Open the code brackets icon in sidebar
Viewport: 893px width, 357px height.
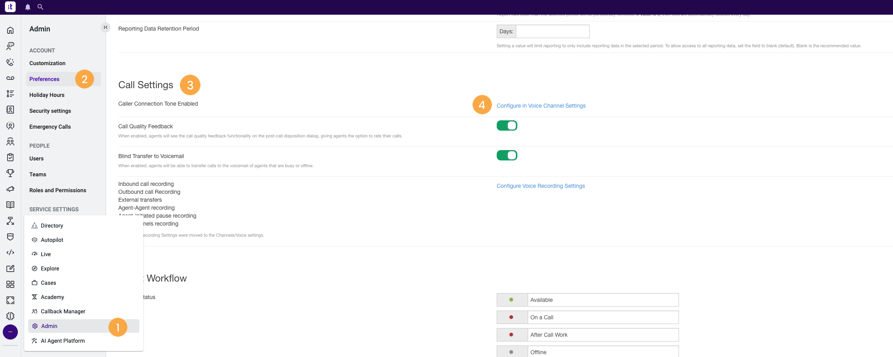[x=10, y=253]
